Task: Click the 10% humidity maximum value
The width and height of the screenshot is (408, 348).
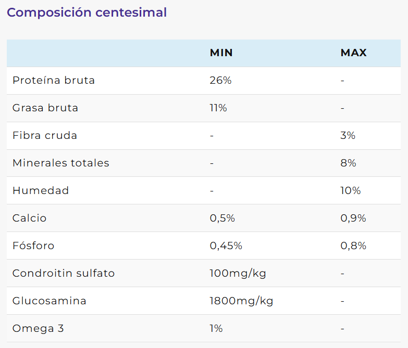Action: click(x=350, y=191)
